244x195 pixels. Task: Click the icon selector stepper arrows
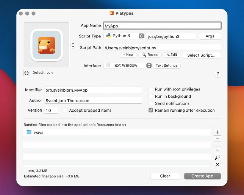(x=73, y=45)
